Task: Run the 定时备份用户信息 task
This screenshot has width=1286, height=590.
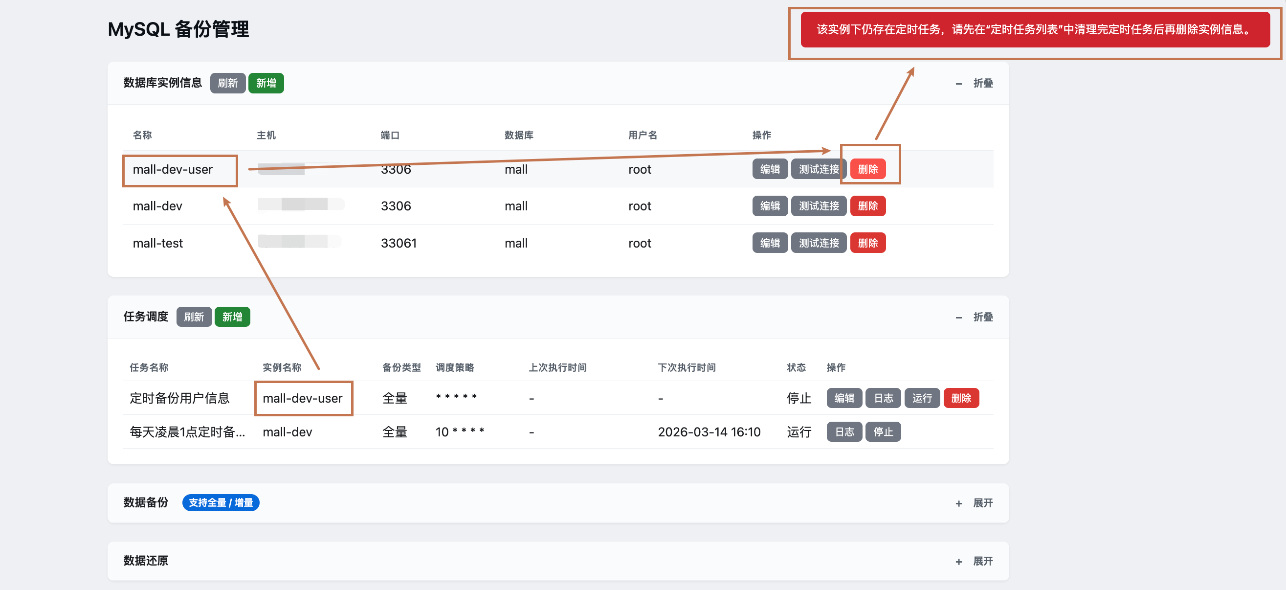Action: coord(922,398)
